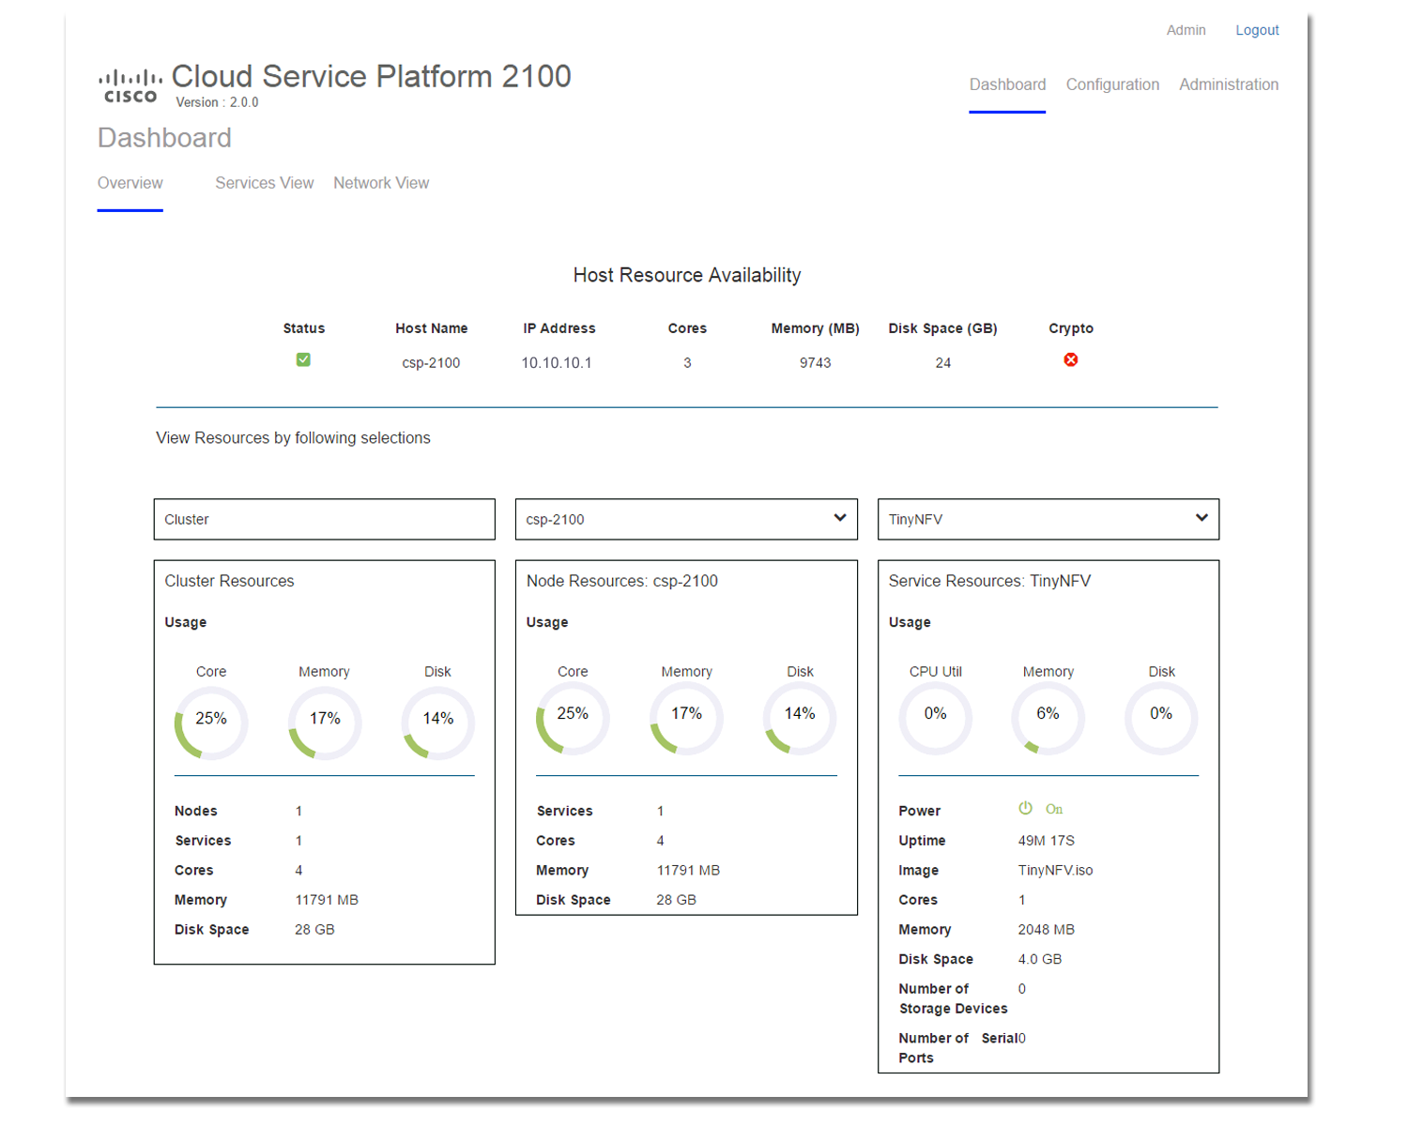Open the csp-2100 node dropdown
This screenshot has width=1408, height=1126.
(x=685, y=520)
